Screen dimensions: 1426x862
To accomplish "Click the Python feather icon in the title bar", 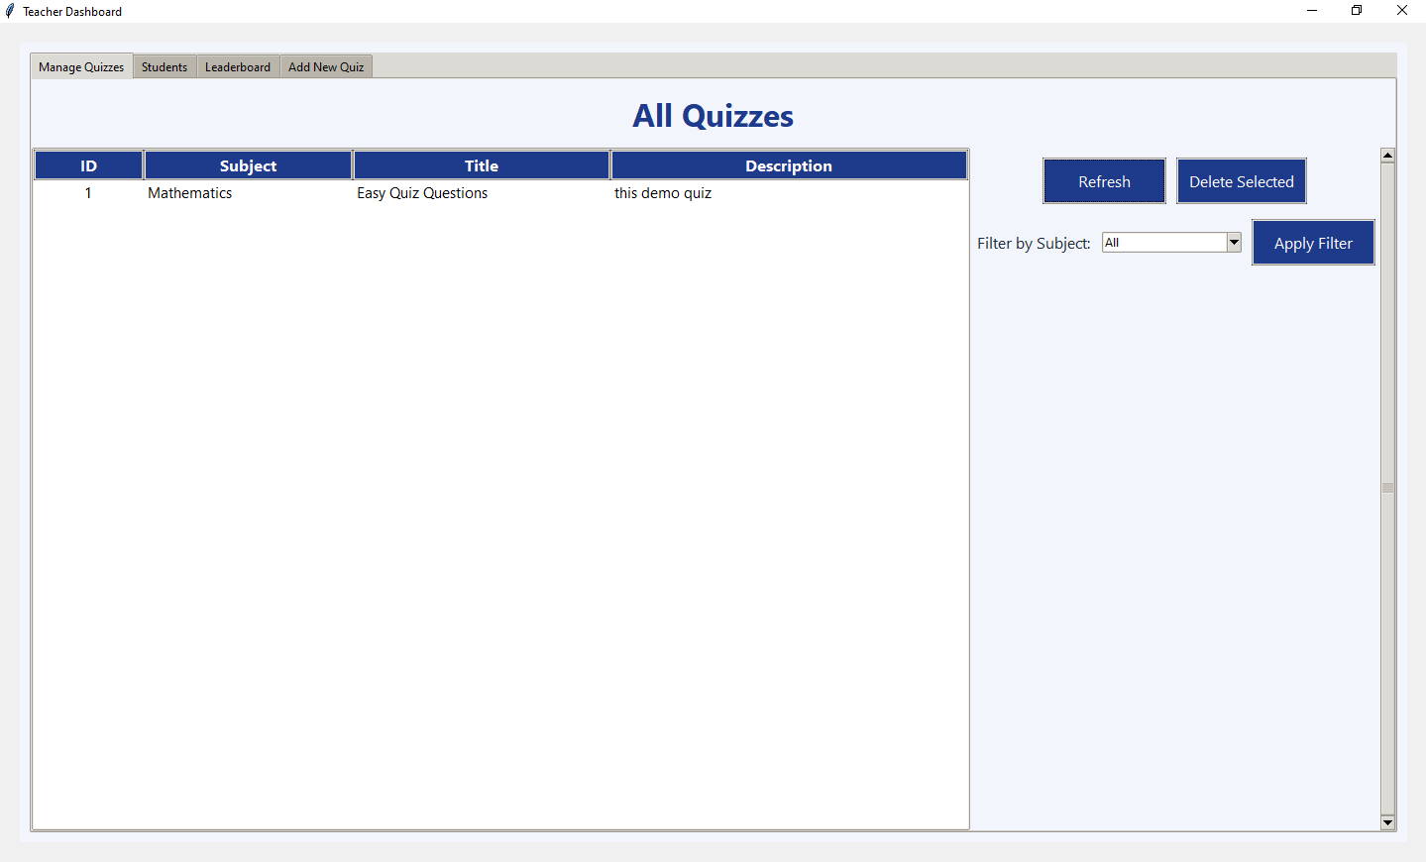I will (12, 11).
